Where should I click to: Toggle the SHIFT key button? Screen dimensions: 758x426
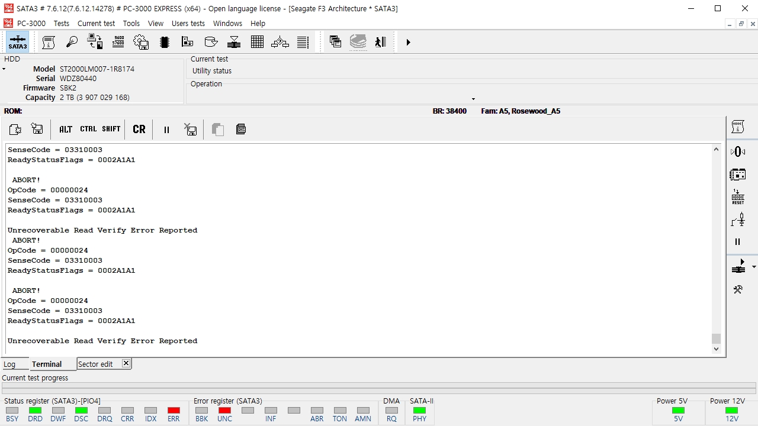coord(111,130)
